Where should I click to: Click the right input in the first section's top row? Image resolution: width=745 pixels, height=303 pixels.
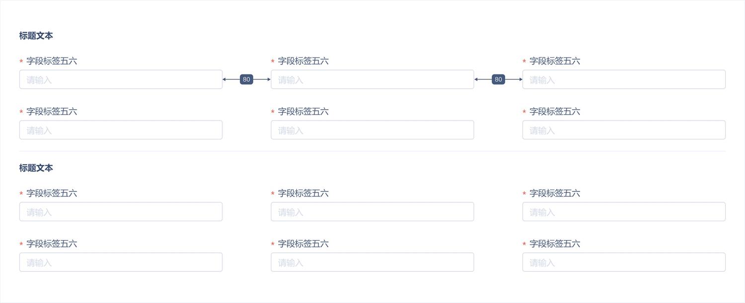623,79
